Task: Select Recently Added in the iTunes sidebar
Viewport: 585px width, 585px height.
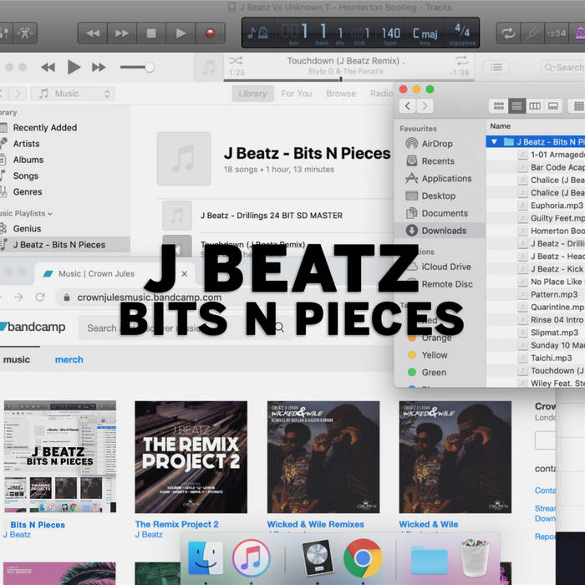Action: click(44, 128)
